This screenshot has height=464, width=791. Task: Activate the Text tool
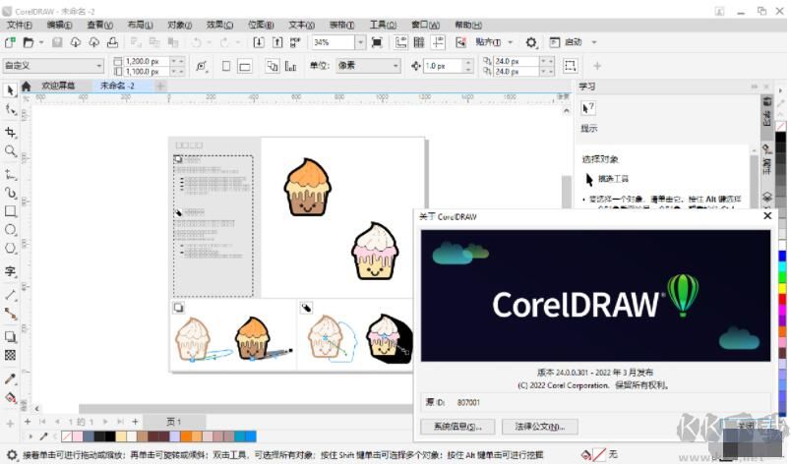[x=11, y=271]
